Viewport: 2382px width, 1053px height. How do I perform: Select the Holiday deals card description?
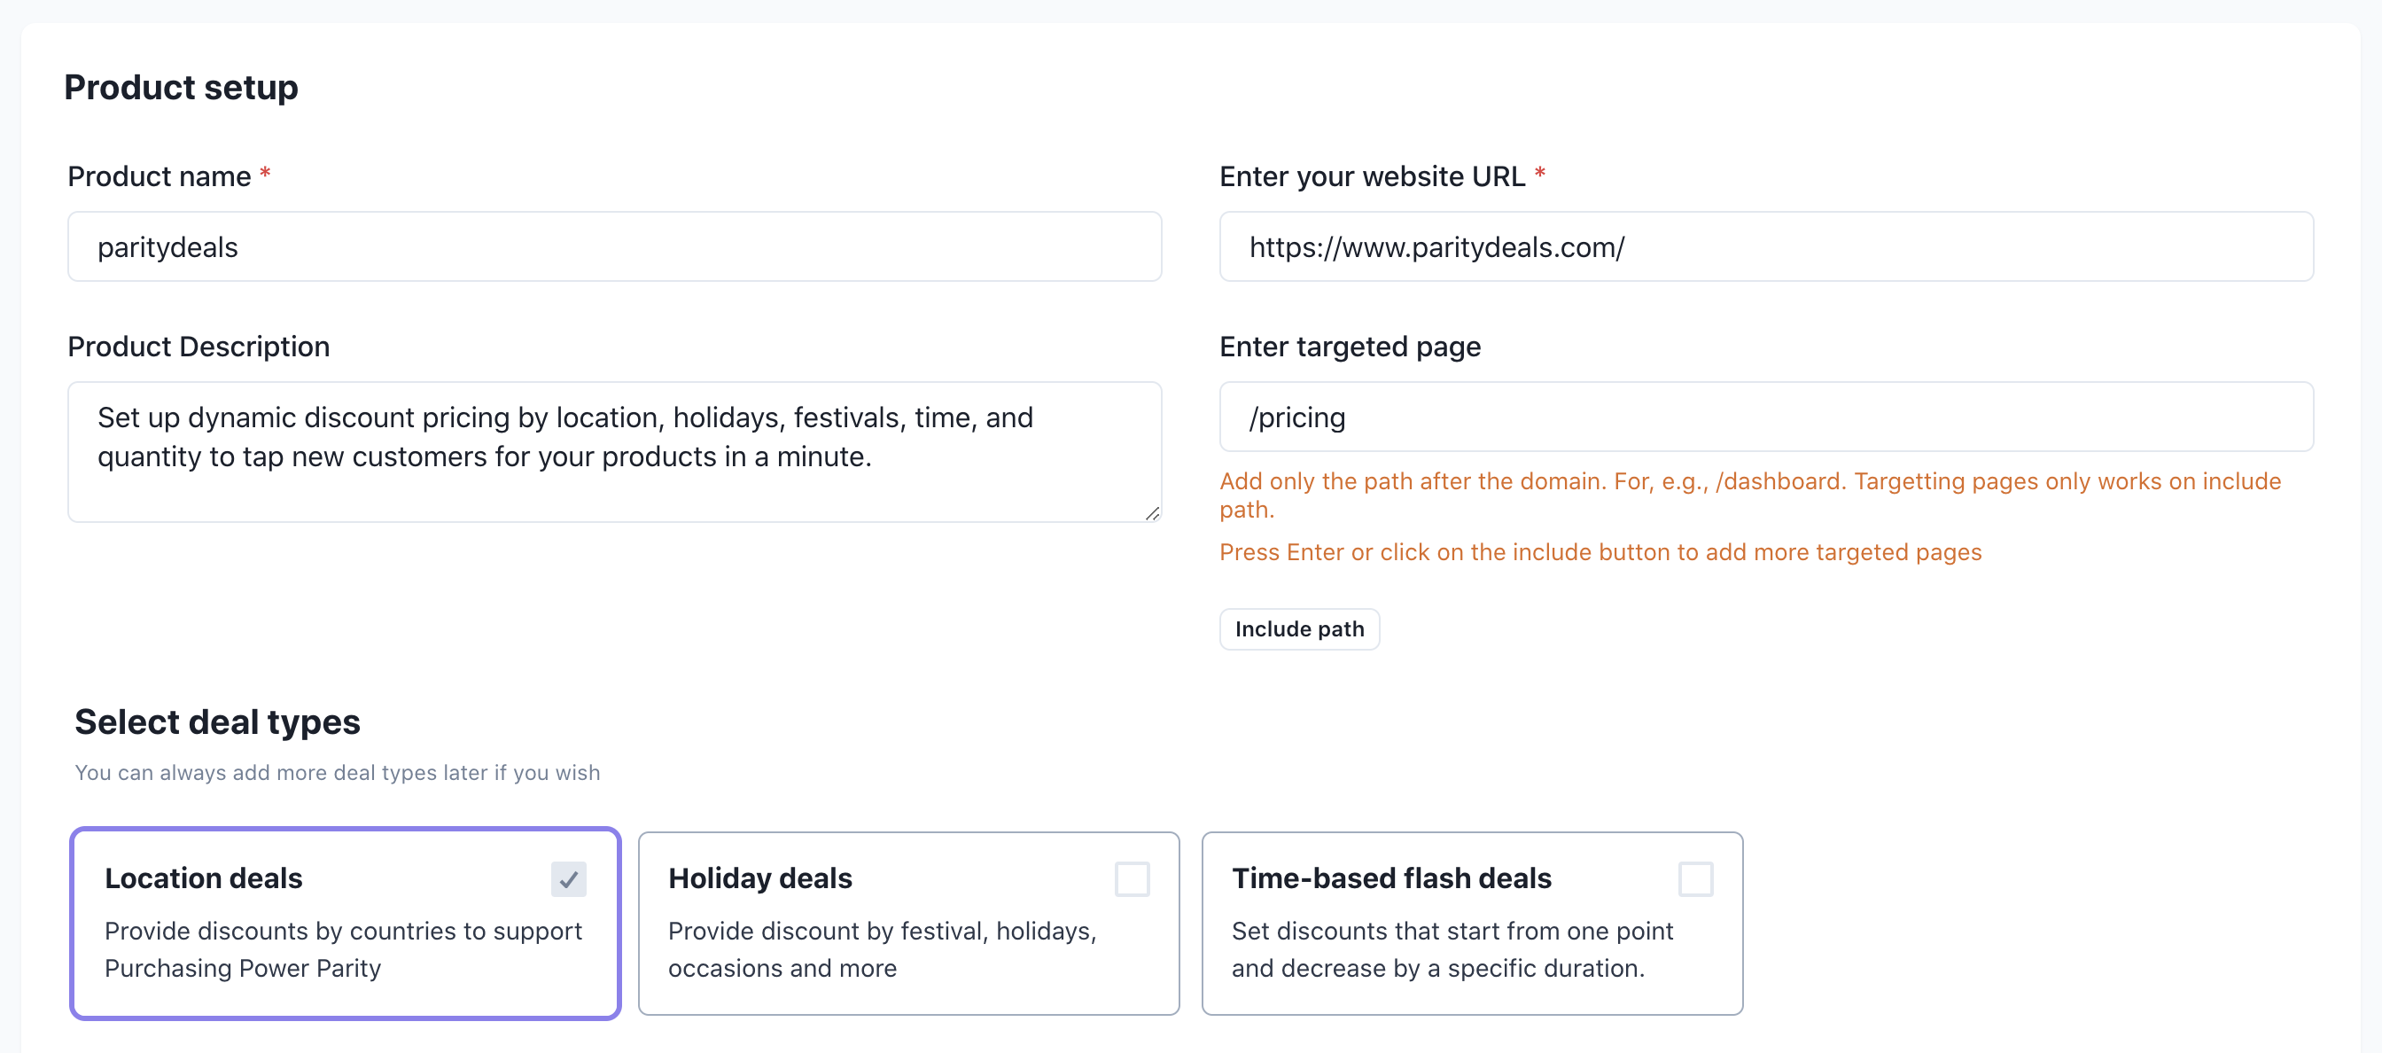(x=881, y=949)
